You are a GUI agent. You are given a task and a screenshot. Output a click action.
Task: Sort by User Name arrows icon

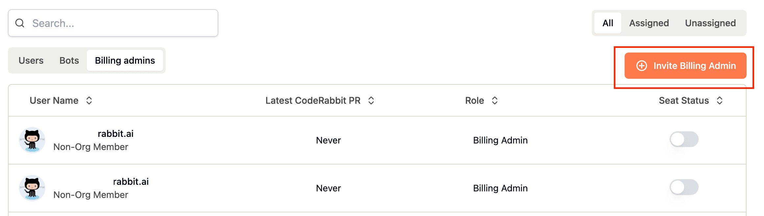point(89,100)
